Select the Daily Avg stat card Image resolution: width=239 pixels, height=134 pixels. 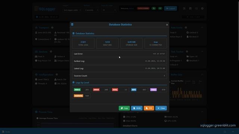point(107,43)
